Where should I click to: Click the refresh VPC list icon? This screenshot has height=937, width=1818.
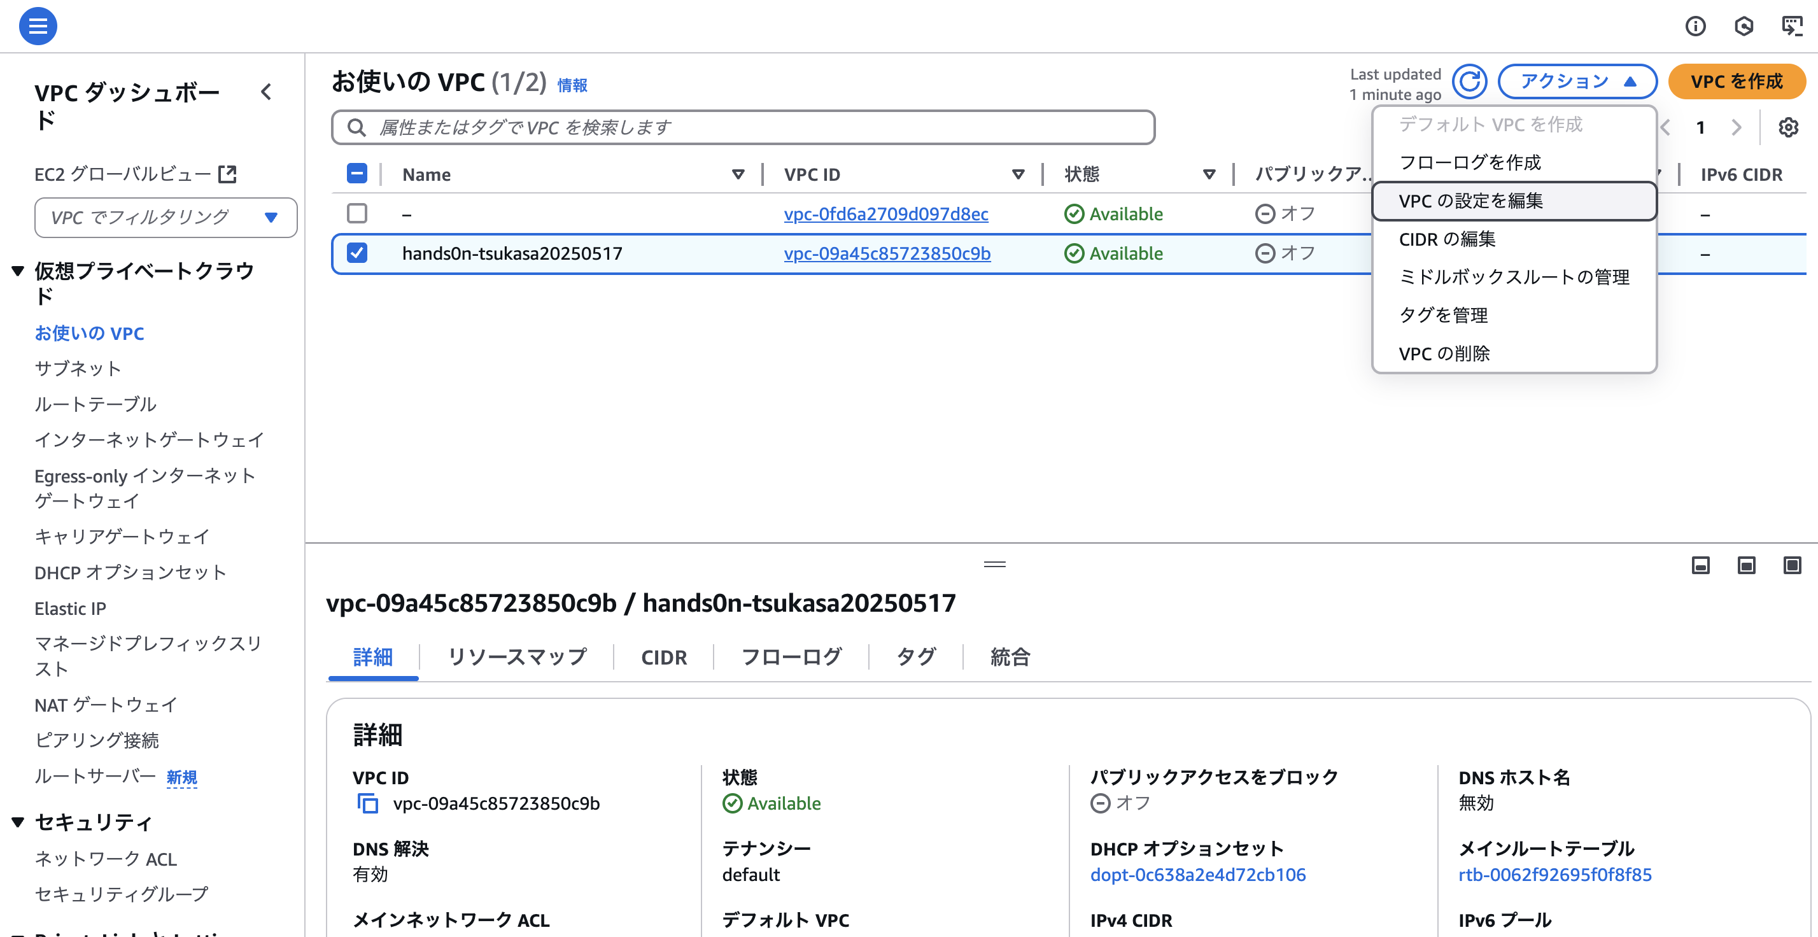1469,82
